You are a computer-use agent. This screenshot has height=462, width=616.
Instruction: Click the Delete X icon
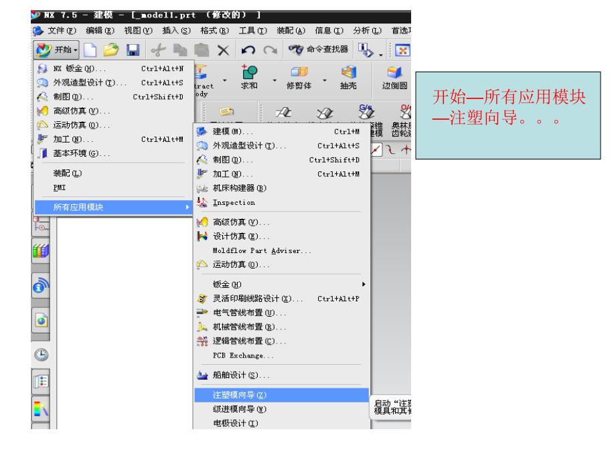(x=223, y=50)
